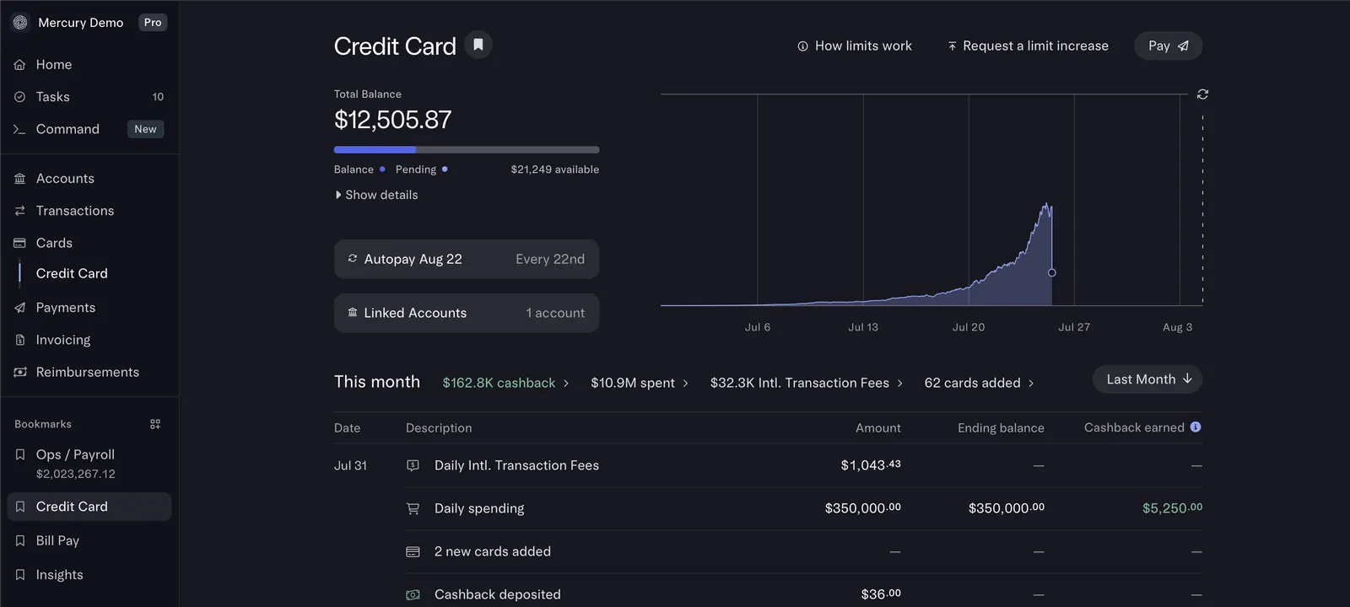Expand $10.9M spent summary

[640, 383]
